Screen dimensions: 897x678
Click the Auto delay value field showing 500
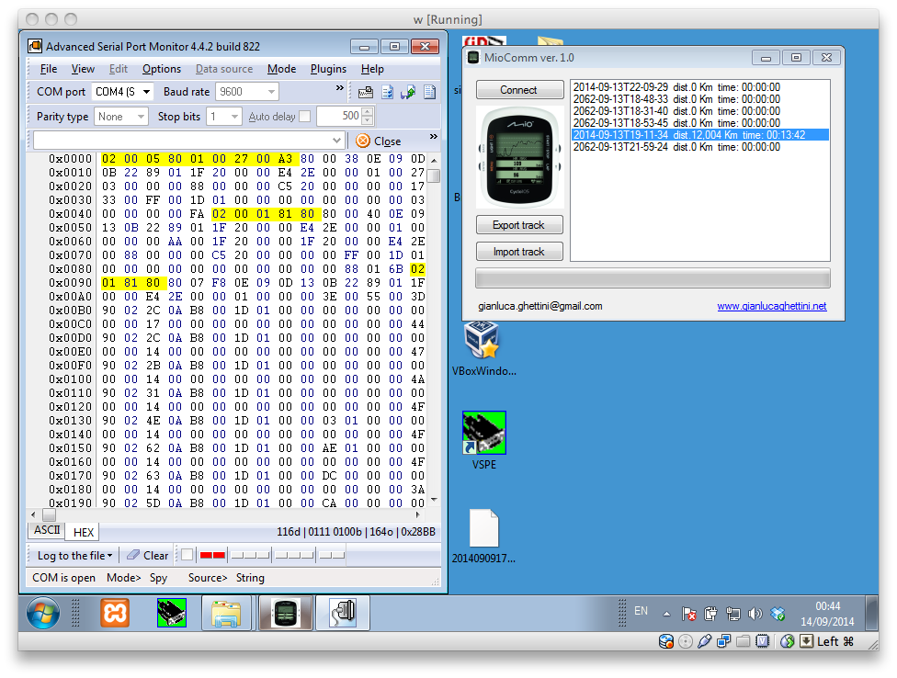click(x=339, y=116)
